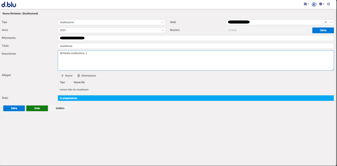
Task: Open the globe language menu
Action: (x=321, y=4)
